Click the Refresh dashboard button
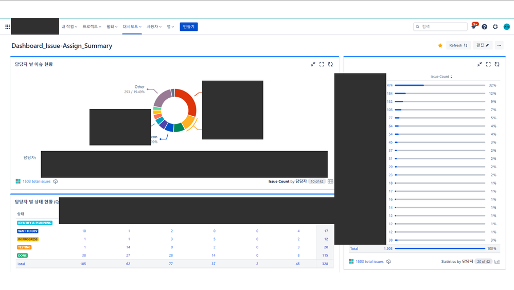Screen dimensions: 514x290 click(x=458, y=46)
